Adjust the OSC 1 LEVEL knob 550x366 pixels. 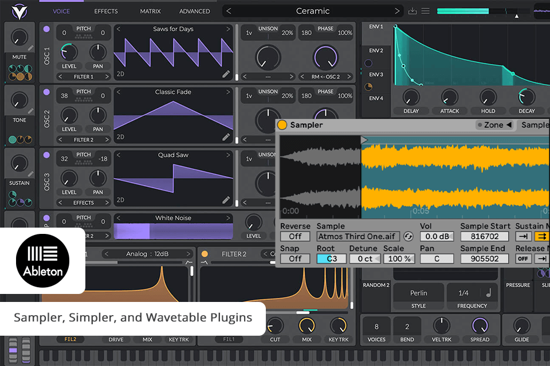pyautogui.click(x=69, y=52)
